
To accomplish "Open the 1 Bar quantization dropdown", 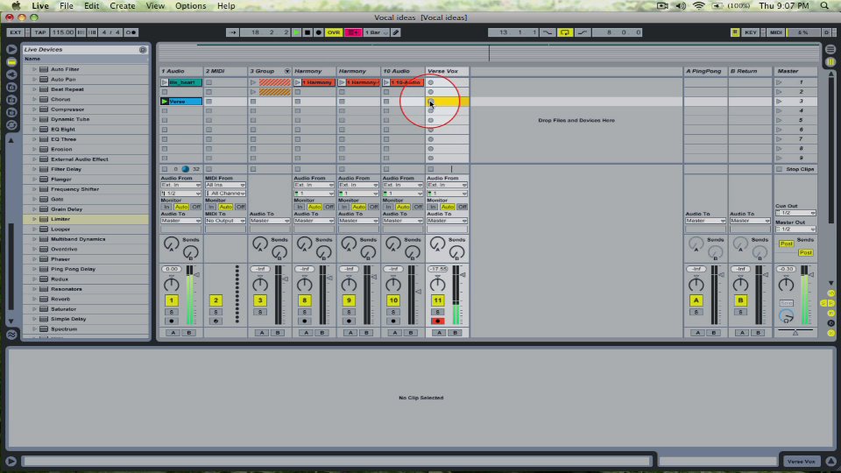I will [x=377, y=32].
